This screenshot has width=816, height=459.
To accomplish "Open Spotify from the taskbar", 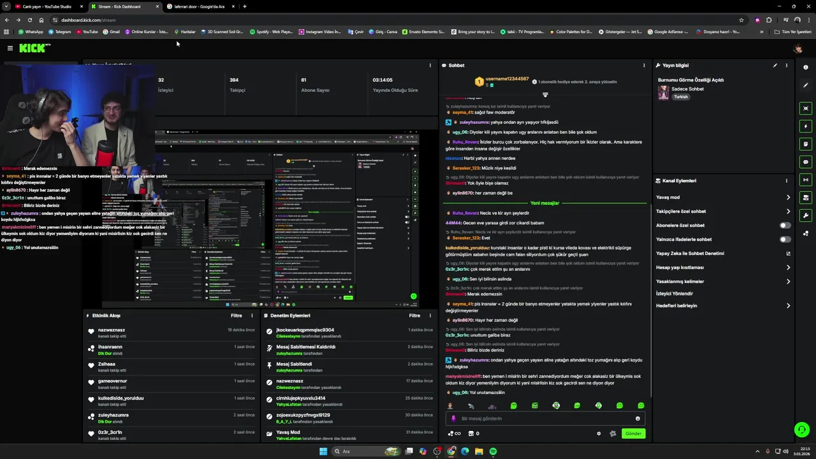I will tap(493, 451).
